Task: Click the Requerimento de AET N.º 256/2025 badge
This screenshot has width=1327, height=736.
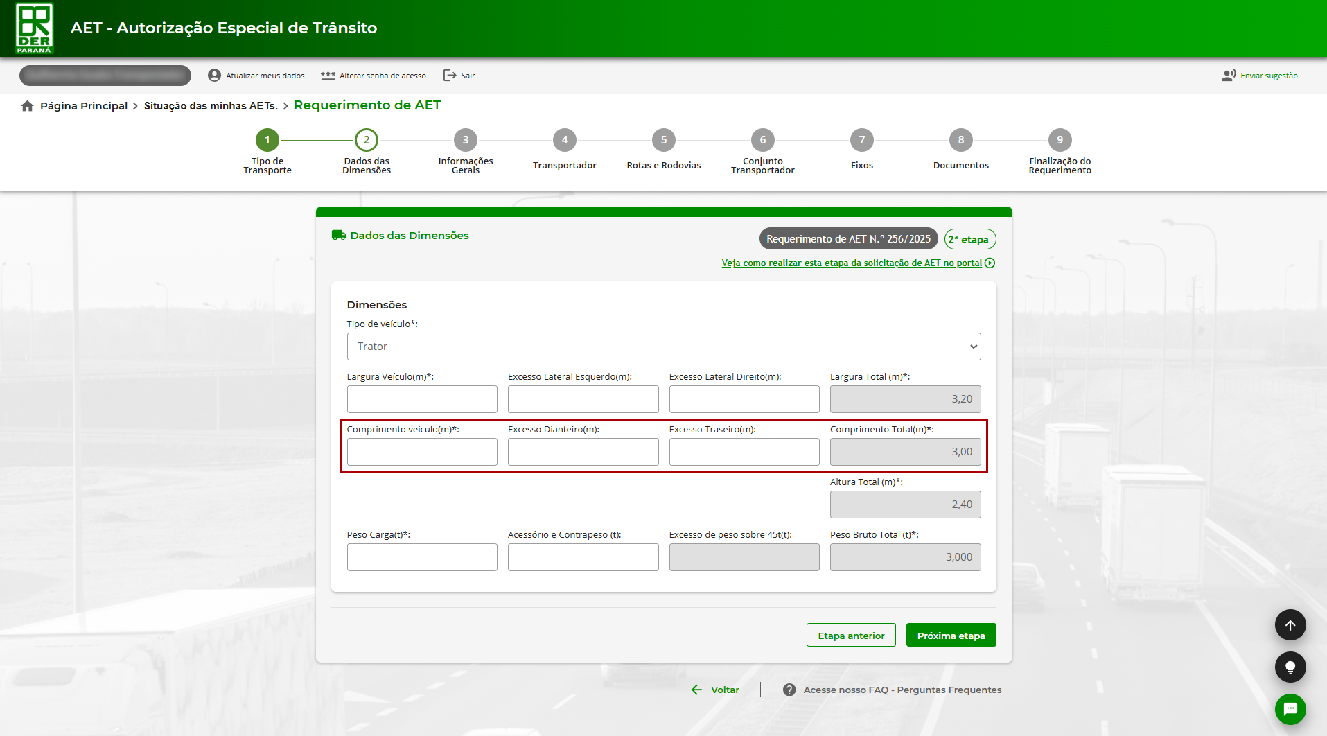Action: click(848, 239)
